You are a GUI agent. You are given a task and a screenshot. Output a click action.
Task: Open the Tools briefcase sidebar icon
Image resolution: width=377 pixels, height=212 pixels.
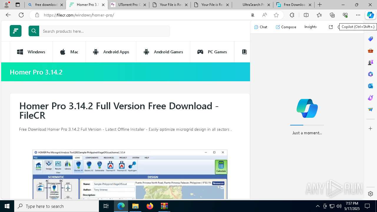(x=371, y=51)
